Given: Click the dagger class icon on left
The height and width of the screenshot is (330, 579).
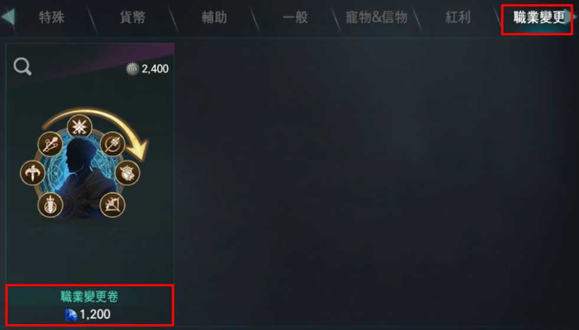Looking at the screenshot, I should (32, 173).
